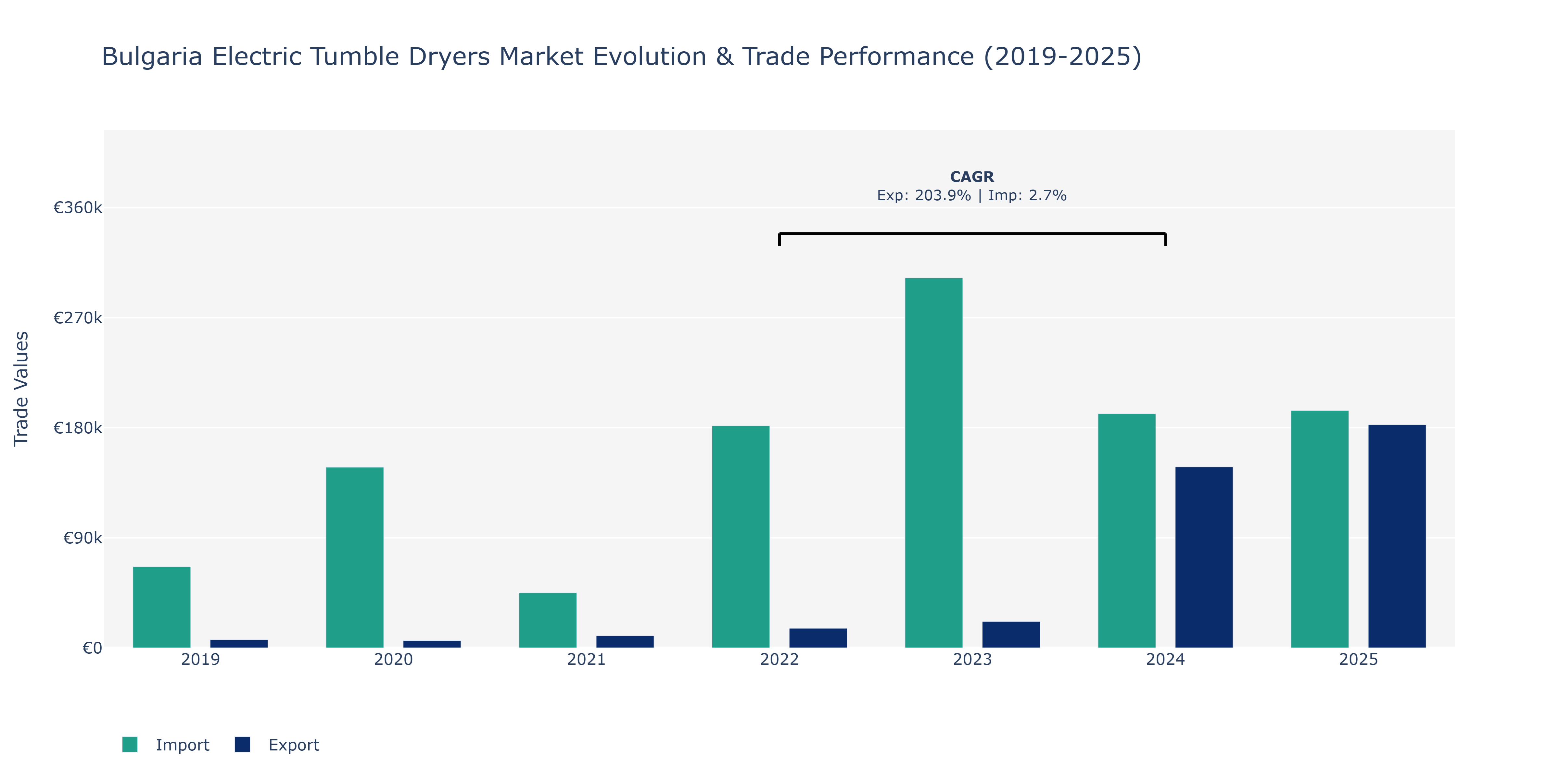The height and width of the screenshot is (779, 1559).
Task: Click the 2025 x-axis label
Action: tap(1359, 660)
